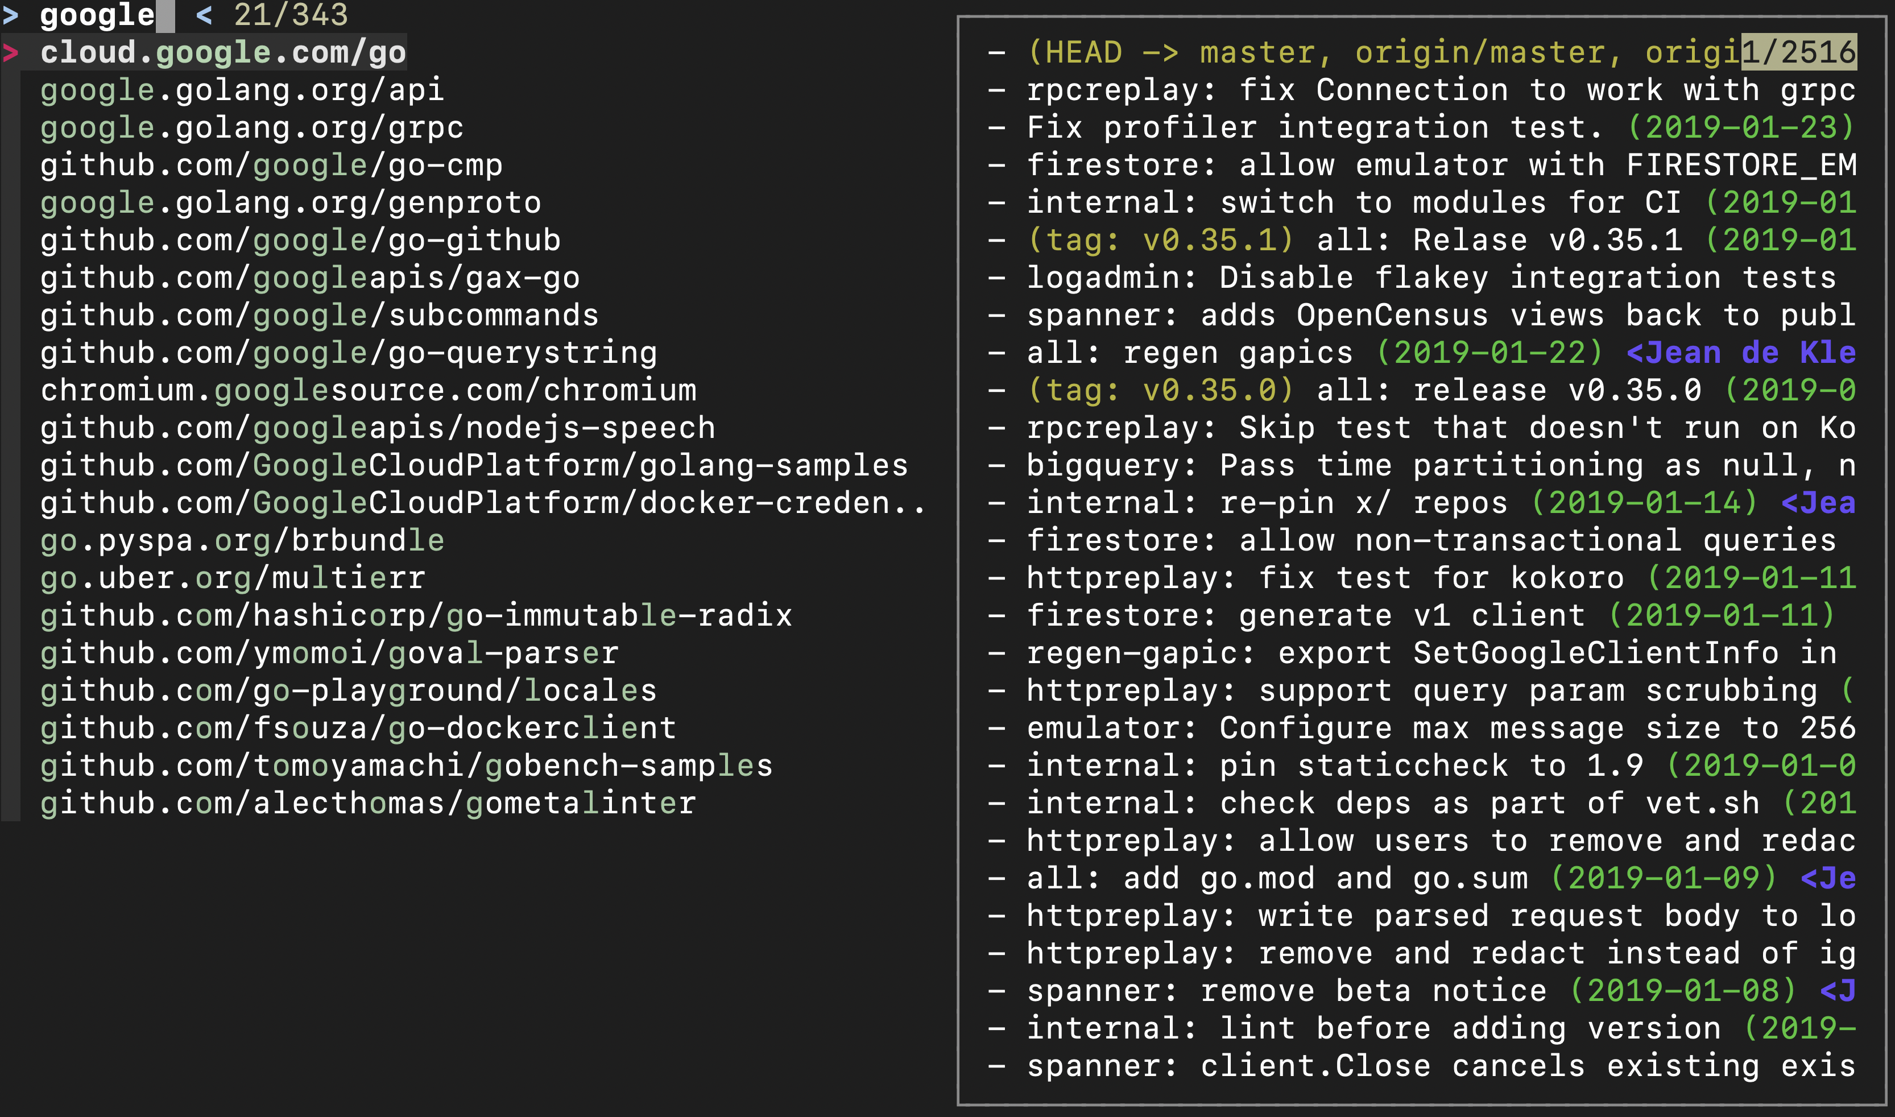Image resolution: width=1895 pixels, height=1117 pixels.
Task: Pick chromium.googlesource.com/chromium result
Action: pyautogui.click(x=368, y=391)
